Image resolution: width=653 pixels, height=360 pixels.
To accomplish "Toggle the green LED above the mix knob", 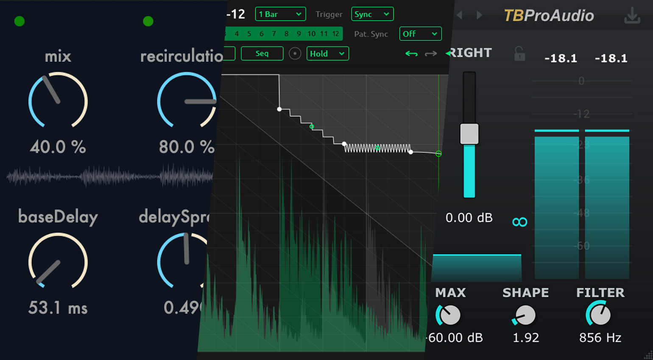I will [20, 21].
